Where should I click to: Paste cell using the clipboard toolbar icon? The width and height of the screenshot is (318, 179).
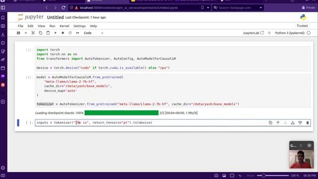click(48, 33)
